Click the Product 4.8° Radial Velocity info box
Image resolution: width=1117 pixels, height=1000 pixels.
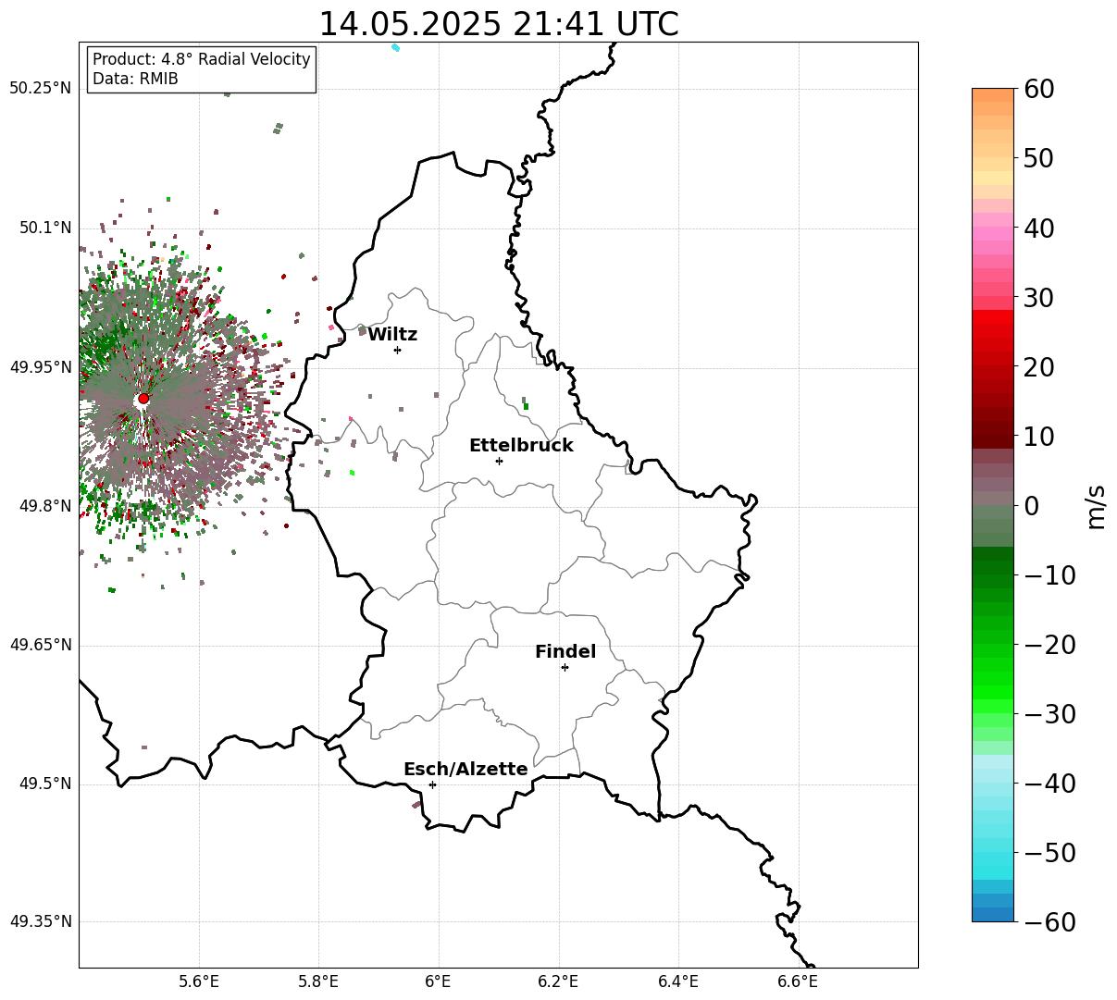(x=202, y=69)
